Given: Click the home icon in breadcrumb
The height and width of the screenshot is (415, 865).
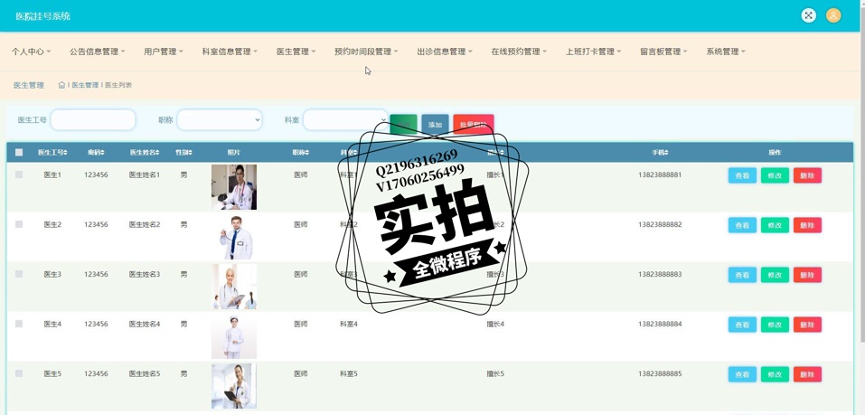Looking at the screenshot, I should pyautogui.click(x=61, y=85).
